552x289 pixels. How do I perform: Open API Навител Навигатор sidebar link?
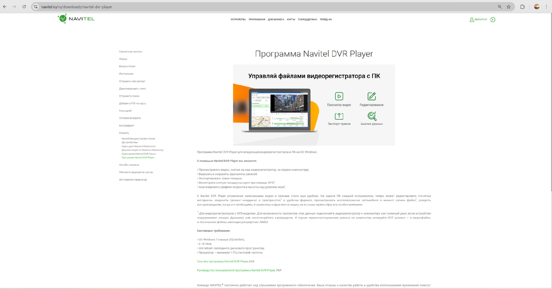[133, 179]
